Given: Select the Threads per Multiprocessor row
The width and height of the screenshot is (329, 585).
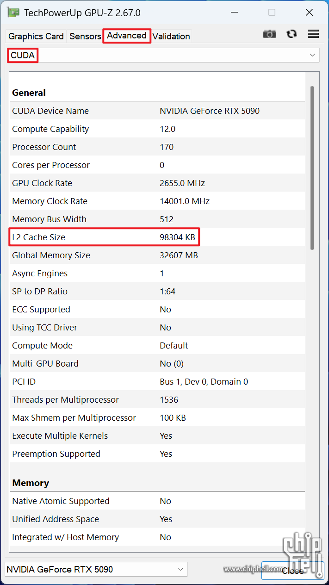Looking at the screenshot, I should pos(158,400).
